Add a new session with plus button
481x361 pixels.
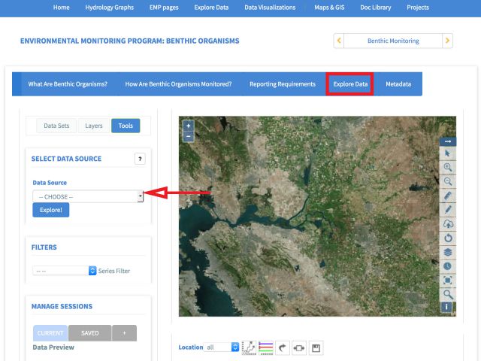point(124,333)
